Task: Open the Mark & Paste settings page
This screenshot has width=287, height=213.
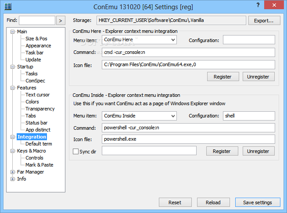Action: 39,165
